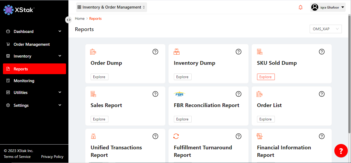Screen dimensions: 351x163
Task: Open the red floating help button
Action: [x=341, y=151]
